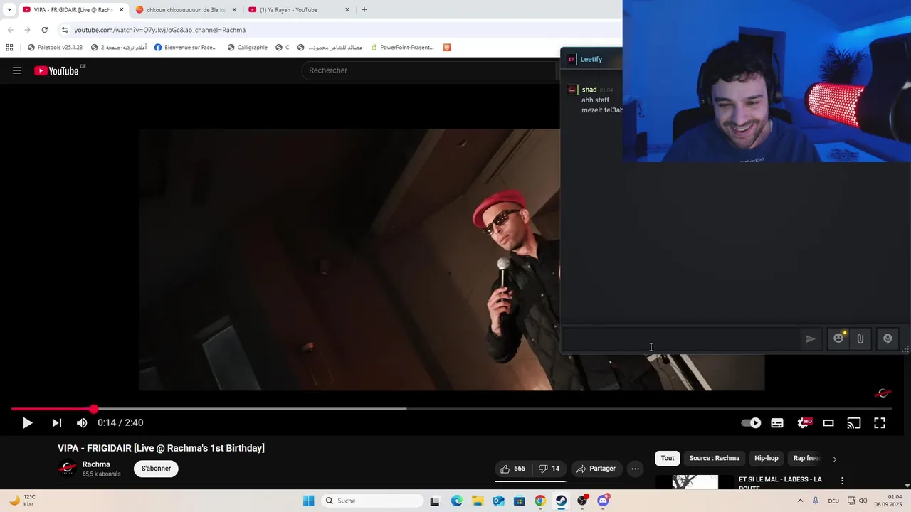911x512 pixels.
Task: Open Outlook from the taskbar
Action: 498,501
